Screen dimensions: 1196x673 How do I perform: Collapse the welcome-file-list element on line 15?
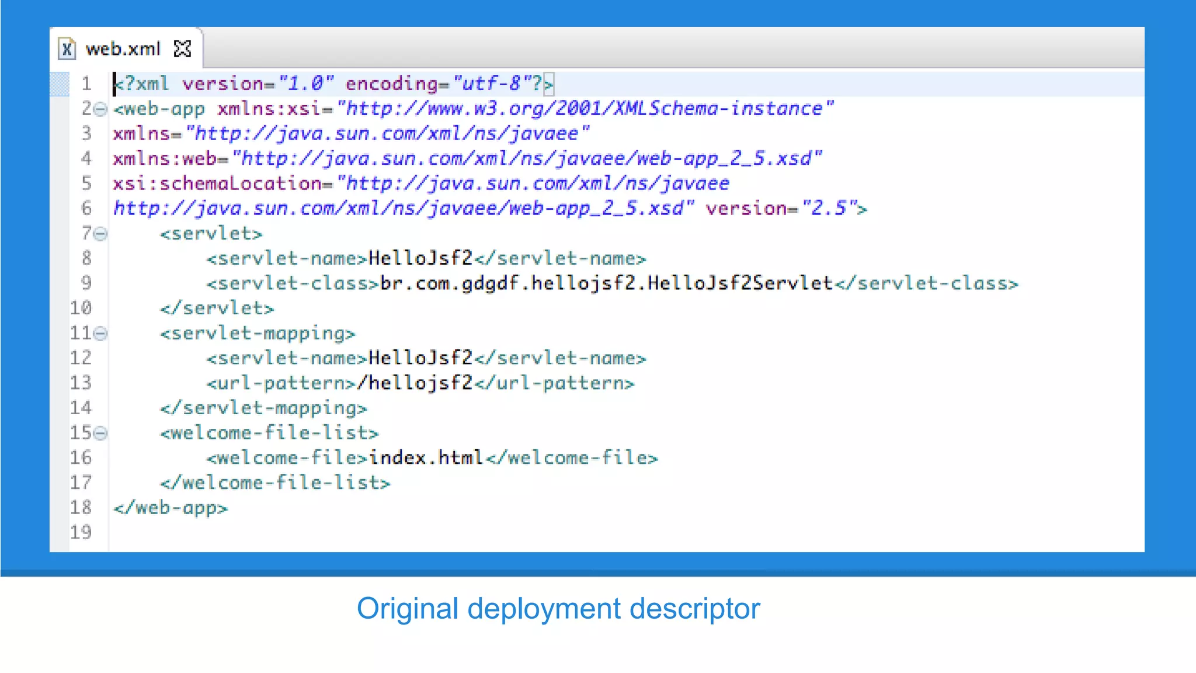[x=100, y=433]
